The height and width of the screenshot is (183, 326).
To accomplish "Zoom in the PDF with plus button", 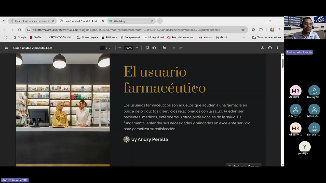I will pos(137,48).
